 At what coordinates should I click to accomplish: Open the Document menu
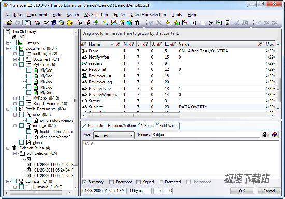[x=37, y=15]
